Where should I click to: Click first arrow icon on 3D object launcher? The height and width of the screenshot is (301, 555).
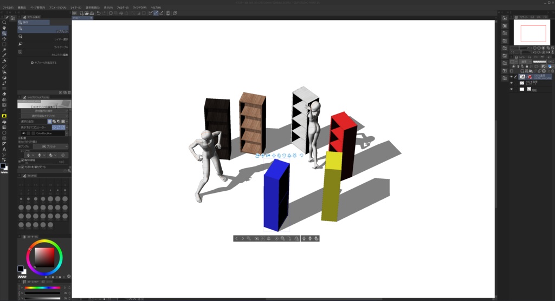point(236,238)
